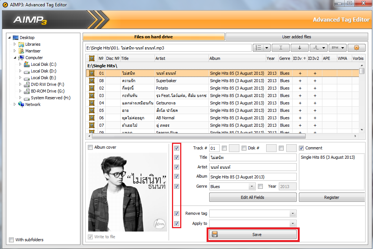Click the Edit All Fields button
Image resolution: width=373 pixels, height=249 pixels.
point(253,197)
